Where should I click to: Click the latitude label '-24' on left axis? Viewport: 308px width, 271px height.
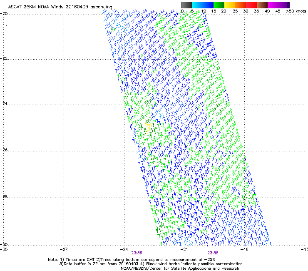pyautogui.click(x=4, y=104)
